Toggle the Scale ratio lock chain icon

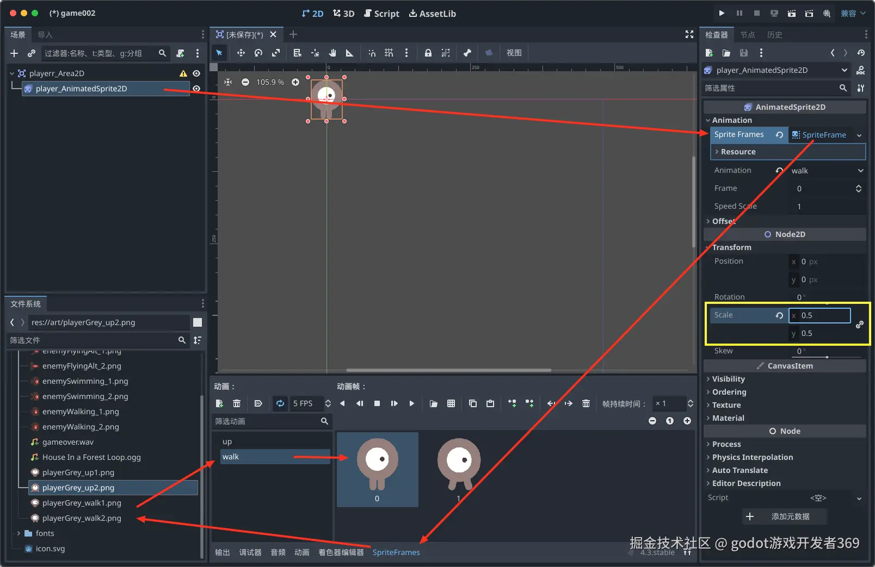tap(860, 325)
